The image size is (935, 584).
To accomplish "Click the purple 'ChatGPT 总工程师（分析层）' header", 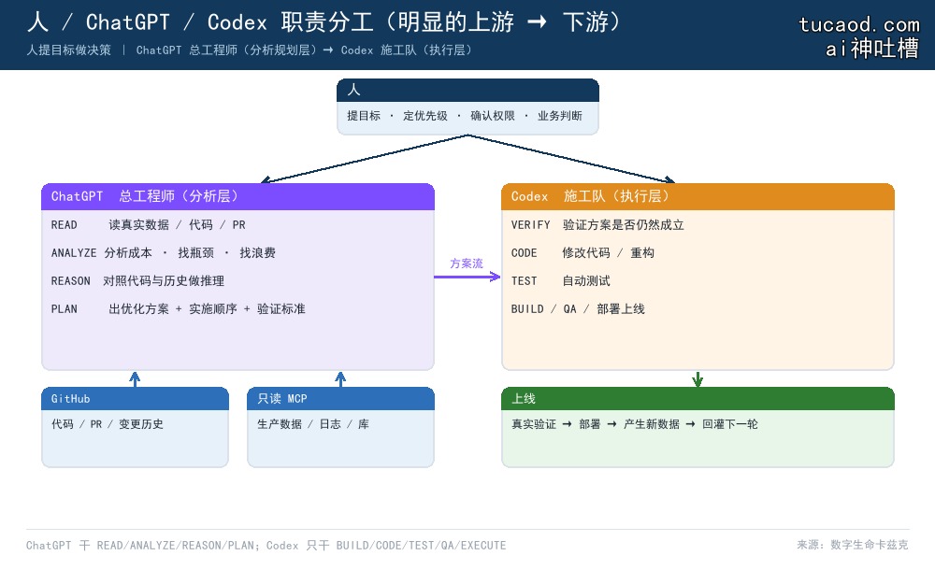I will (237, 196).
